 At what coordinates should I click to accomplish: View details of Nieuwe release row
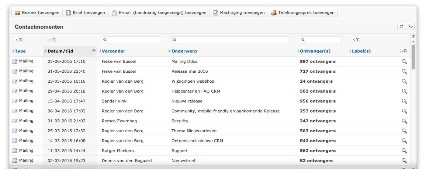[405, 101]
